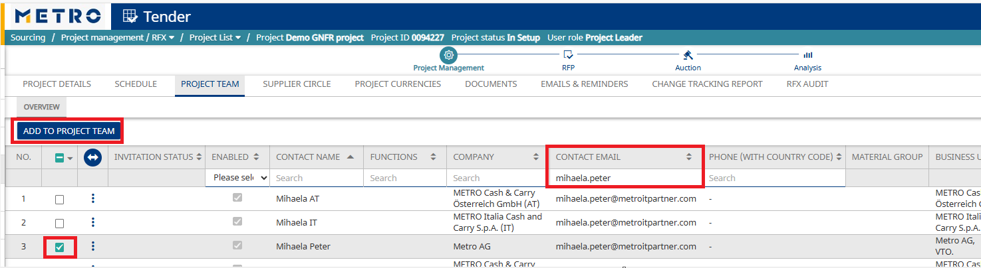Click Add to Project Team button
Image resolution: width=981 pixels, height=268 pixels.
tap(69, 131)
